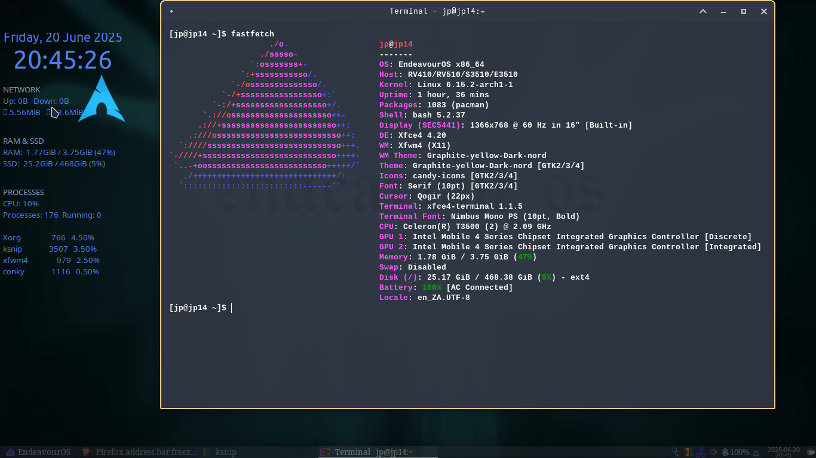Viewport: 816px width, 458px height.
Task: Open the scissors clipboard manager icon
Action: tap(700, 452)
